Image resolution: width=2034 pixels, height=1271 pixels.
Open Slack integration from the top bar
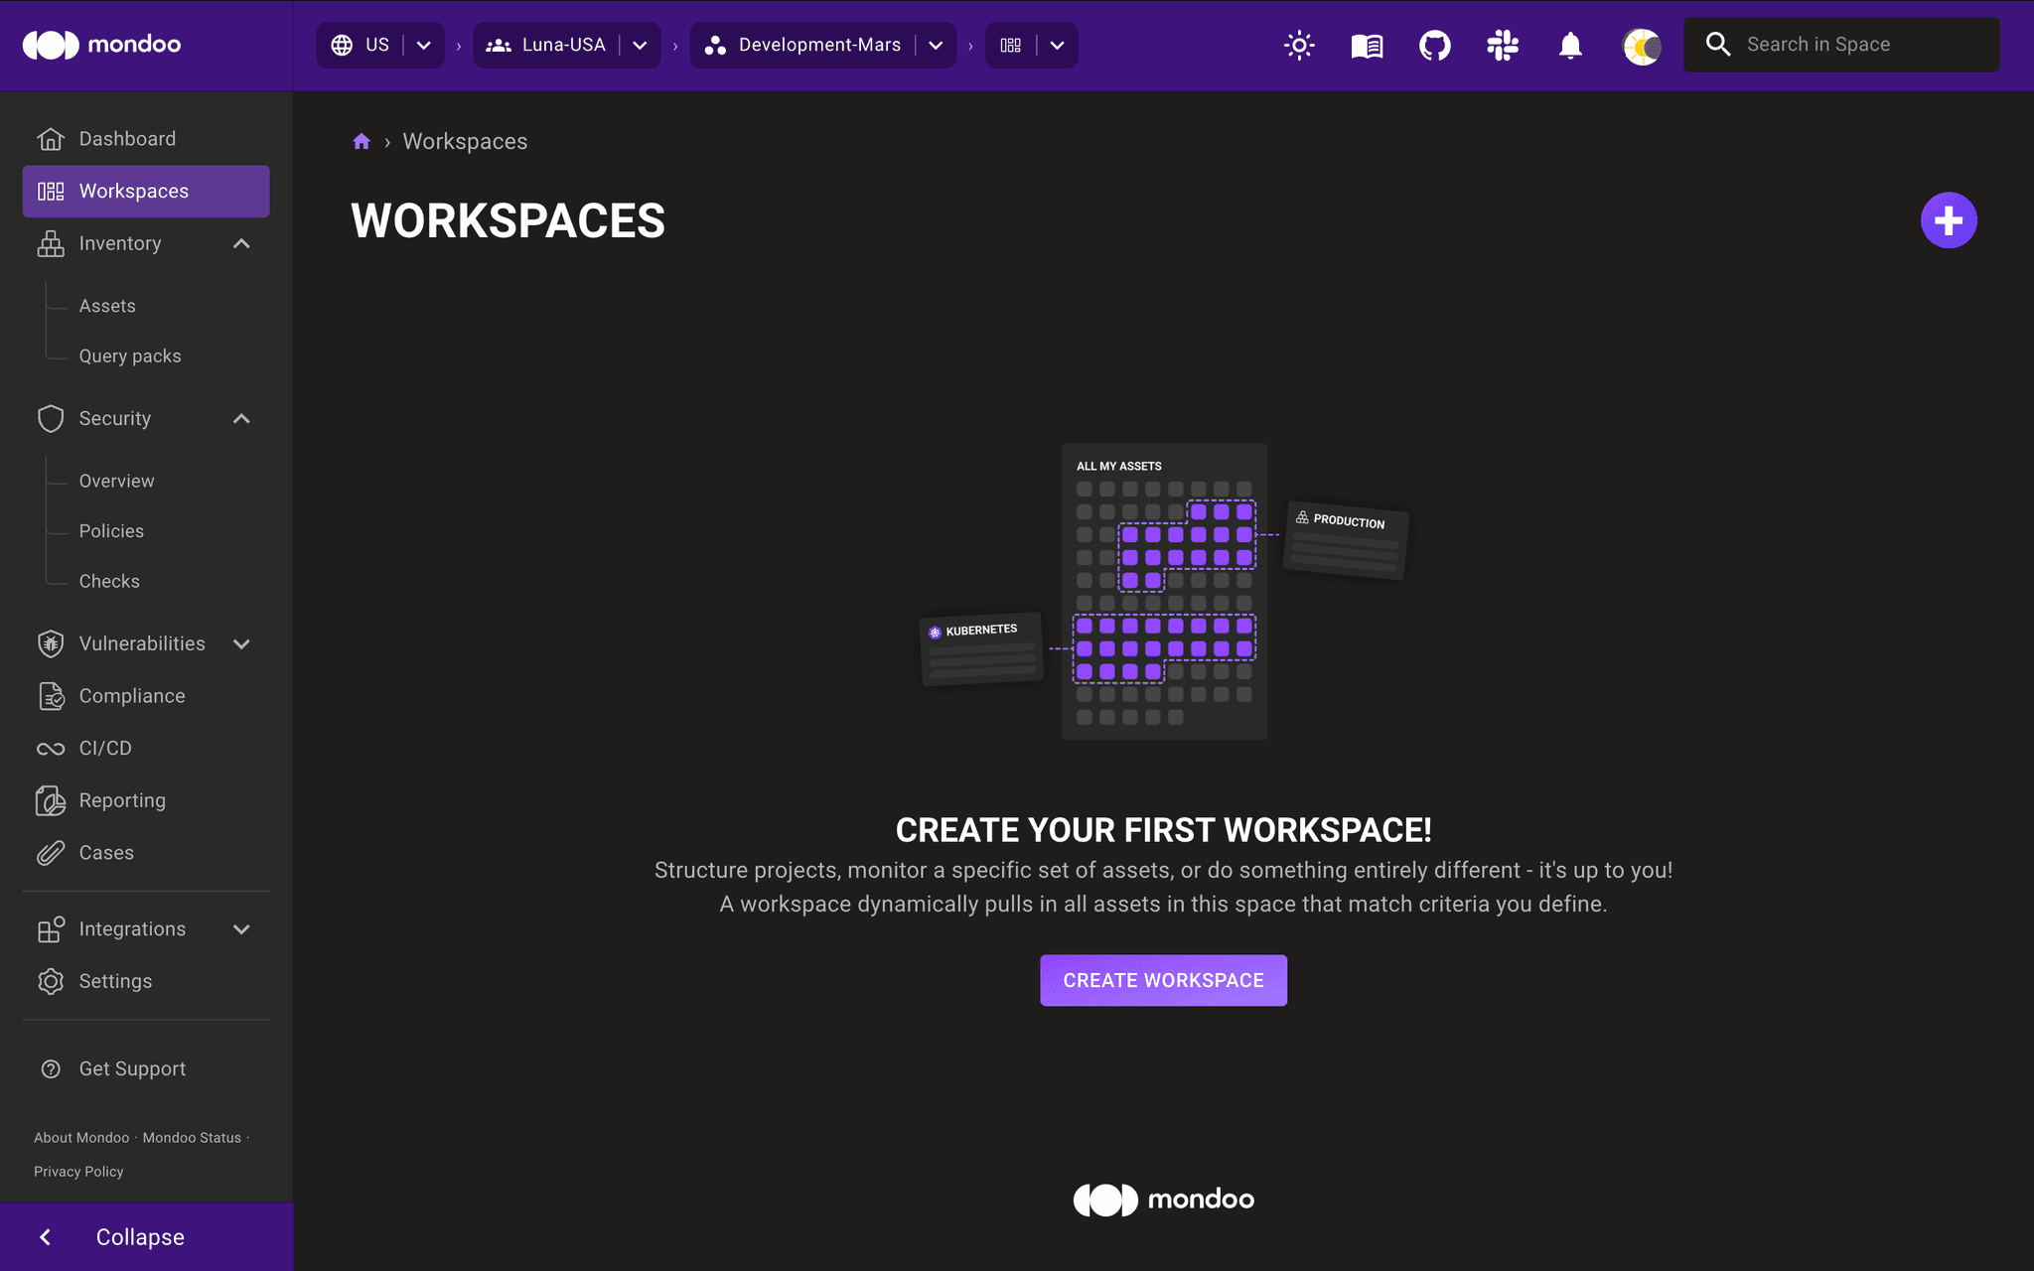pos(1502,45)
